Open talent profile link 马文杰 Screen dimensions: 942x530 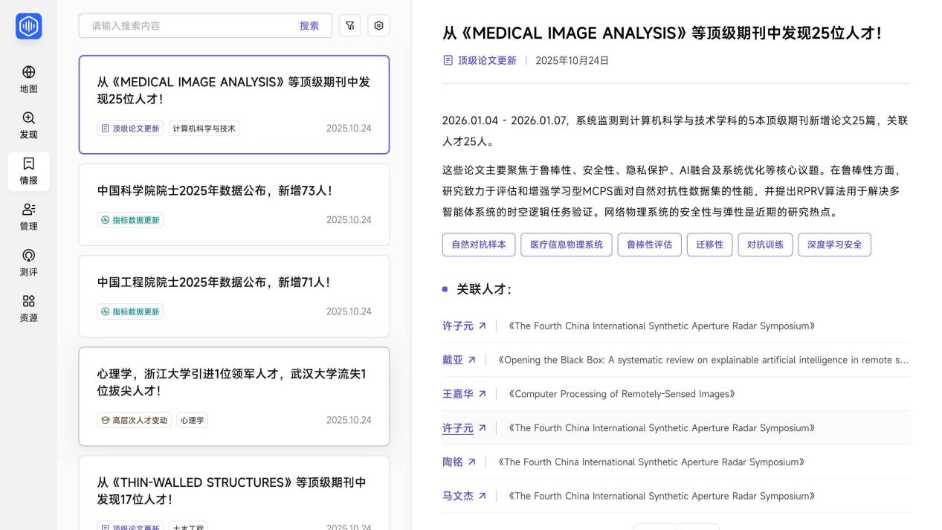(x=457, y=496)
